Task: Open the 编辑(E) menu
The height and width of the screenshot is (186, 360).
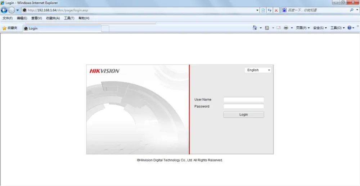Action: coord(22,18)
